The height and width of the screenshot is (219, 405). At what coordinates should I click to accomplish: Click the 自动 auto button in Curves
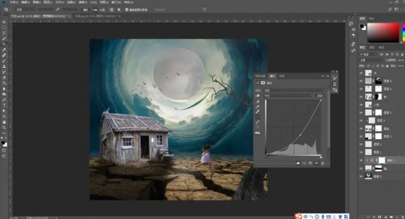[x=320, y=95]
